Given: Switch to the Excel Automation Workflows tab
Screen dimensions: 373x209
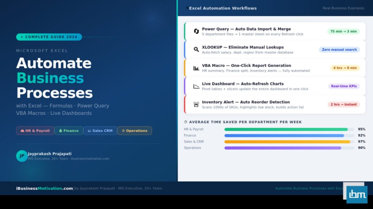Looking at the screenshot, I should (x=221, y=8).
